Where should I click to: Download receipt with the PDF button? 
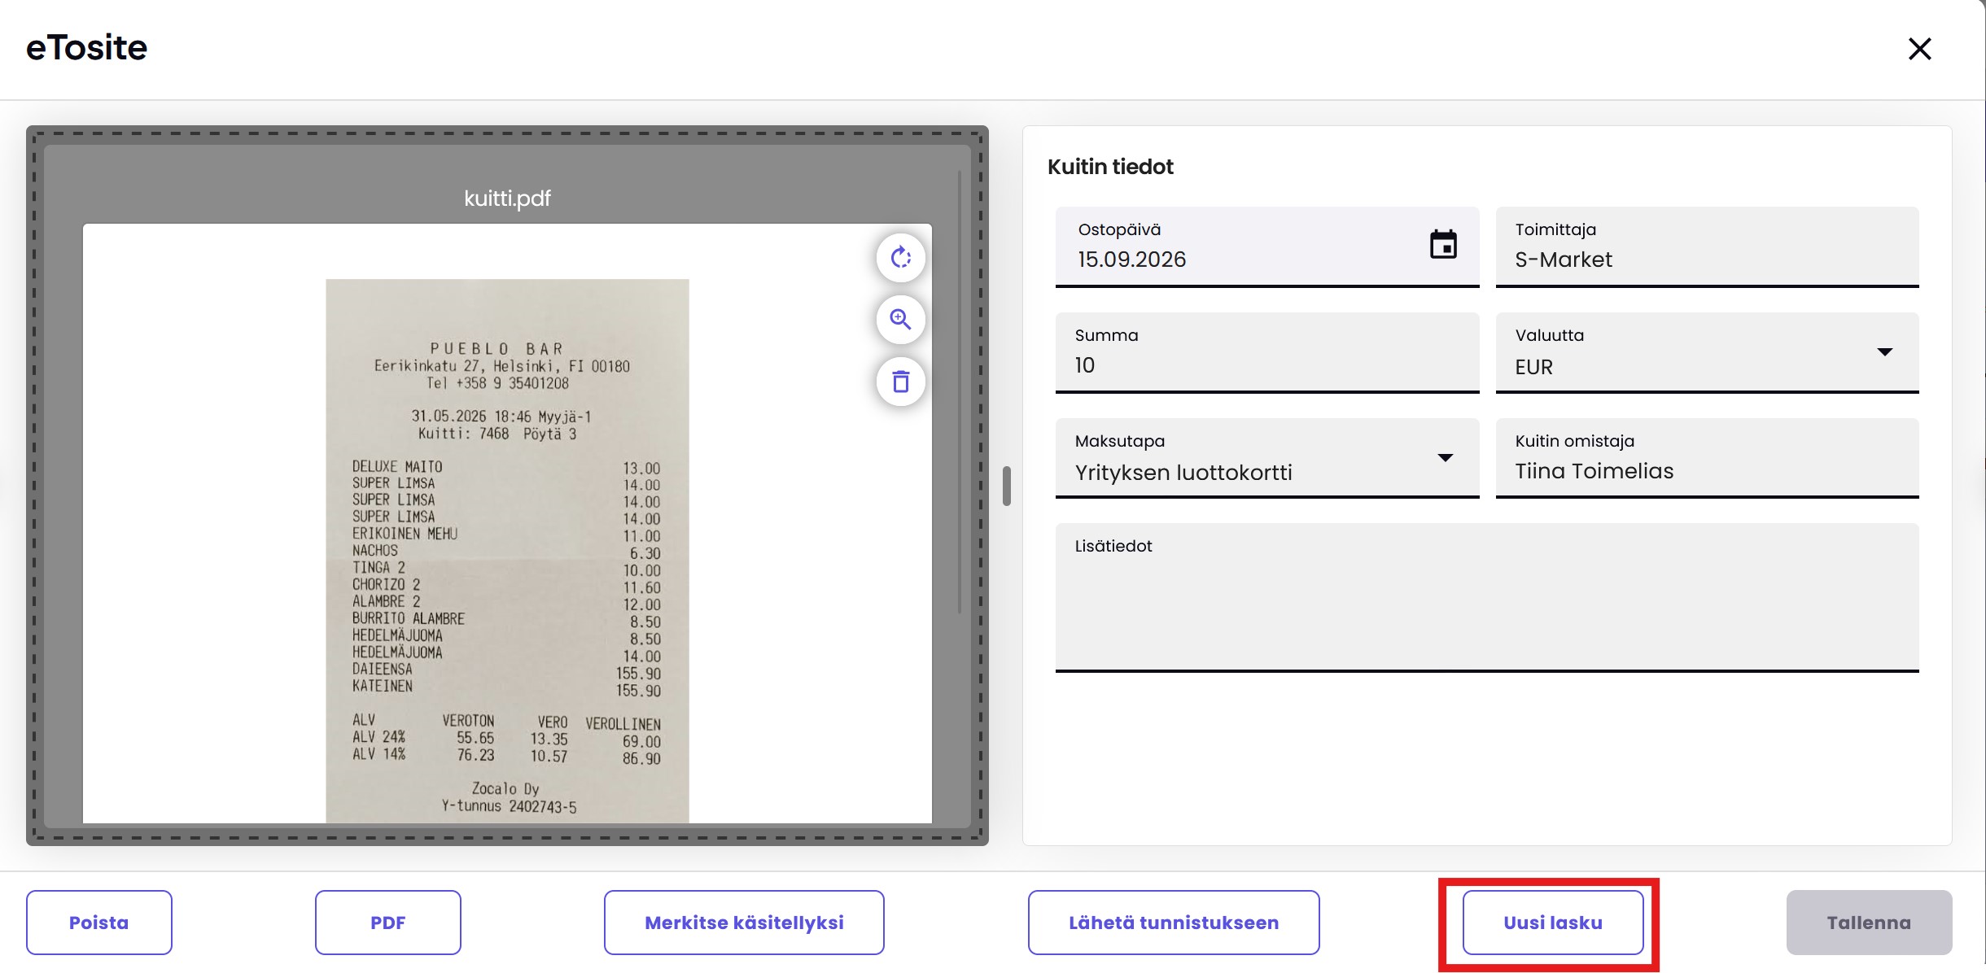(387, 923)
